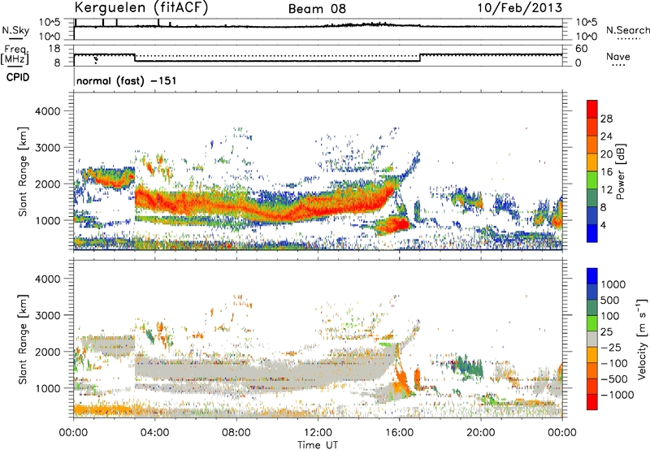Click the 3000 tick of velocity panel

[47, 315]
